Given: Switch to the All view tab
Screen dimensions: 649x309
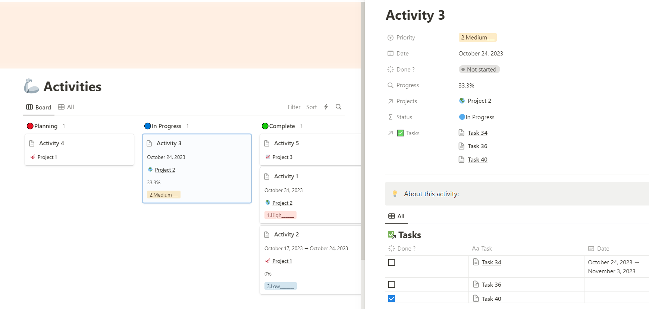Looking at the screenshot, I should click(66, 107).
